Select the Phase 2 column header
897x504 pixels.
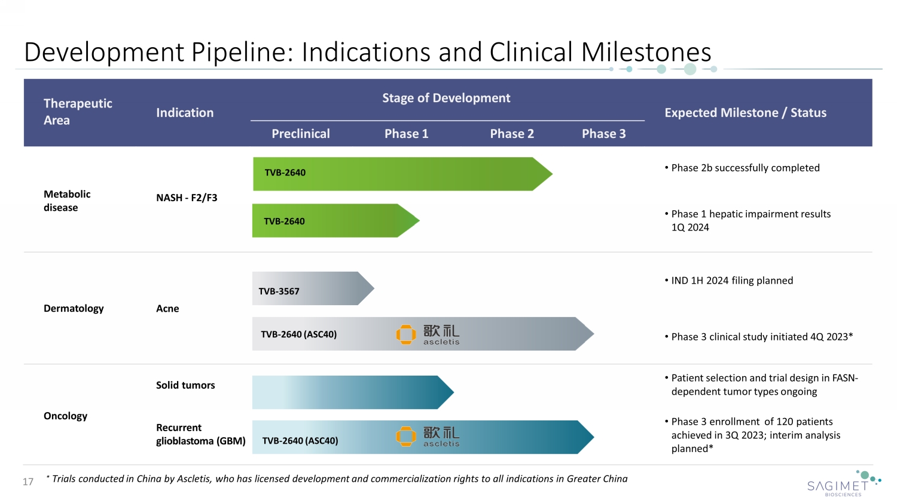click(511, 134)
